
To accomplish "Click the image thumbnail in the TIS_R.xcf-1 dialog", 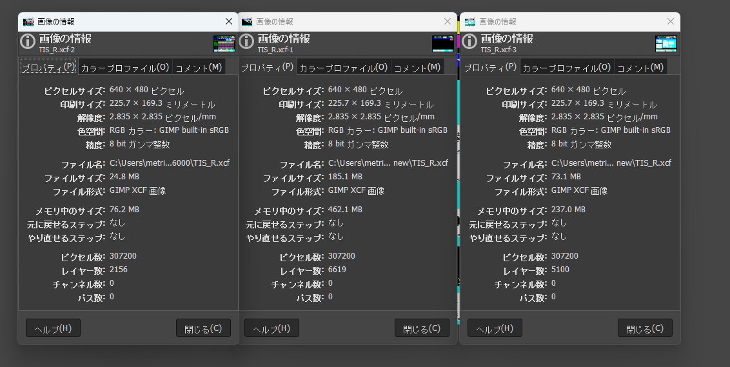I will pyautogui.click(x=443, y=44).
